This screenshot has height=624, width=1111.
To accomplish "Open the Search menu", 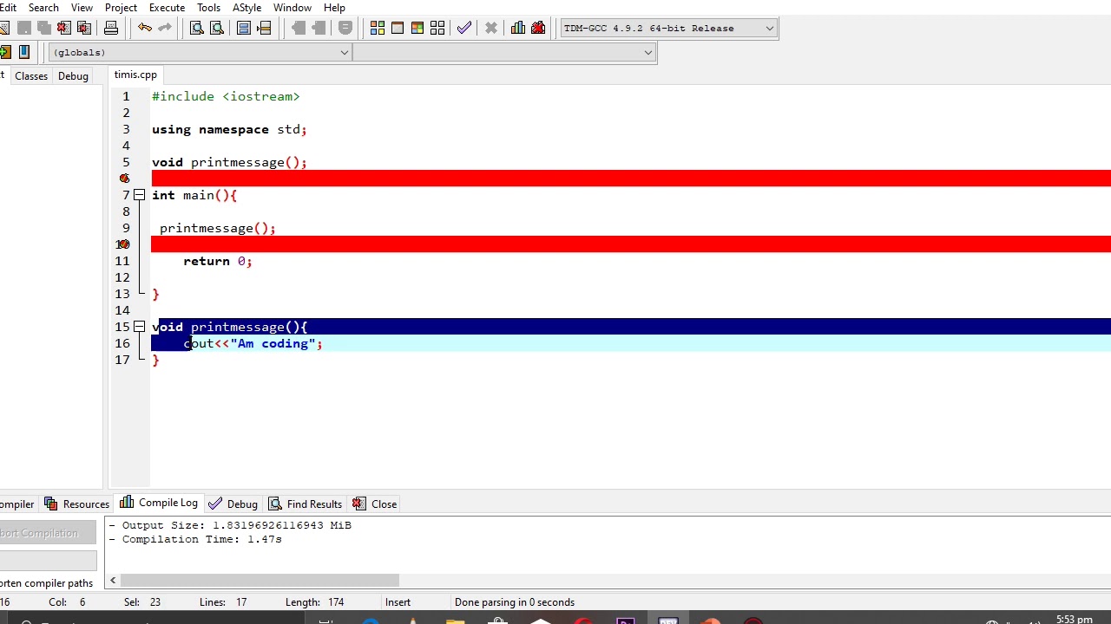I will [x=43, y=8].
